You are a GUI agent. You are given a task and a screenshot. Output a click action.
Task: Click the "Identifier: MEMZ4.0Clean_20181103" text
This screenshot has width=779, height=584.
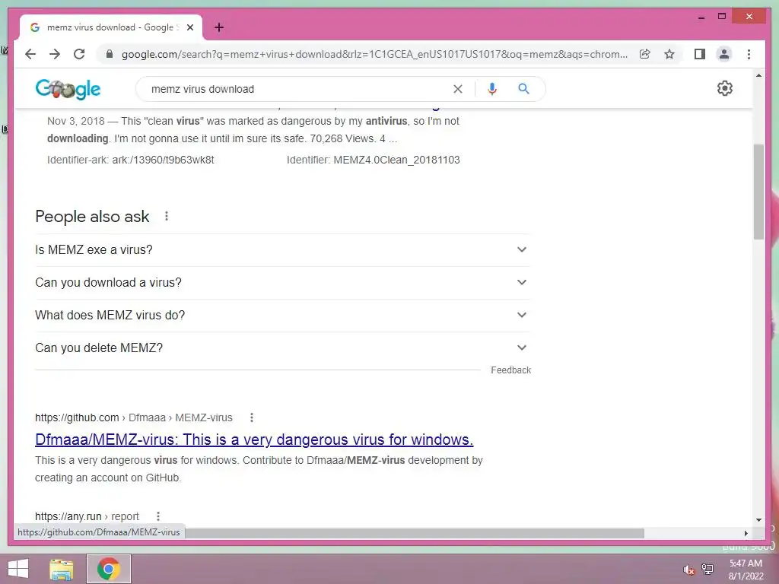coord(373,160)
